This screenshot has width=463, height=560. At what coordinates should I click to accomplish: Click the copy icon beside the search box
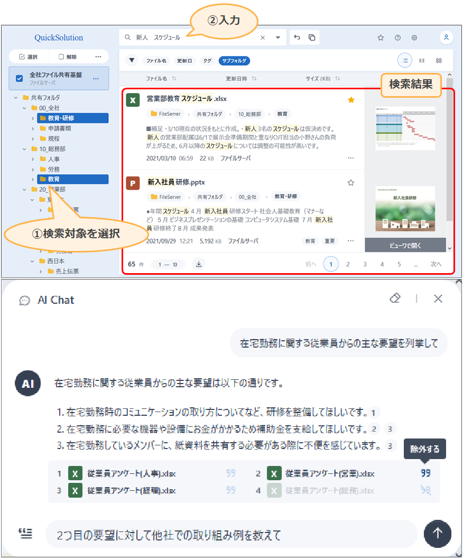[x=311, y=37]
